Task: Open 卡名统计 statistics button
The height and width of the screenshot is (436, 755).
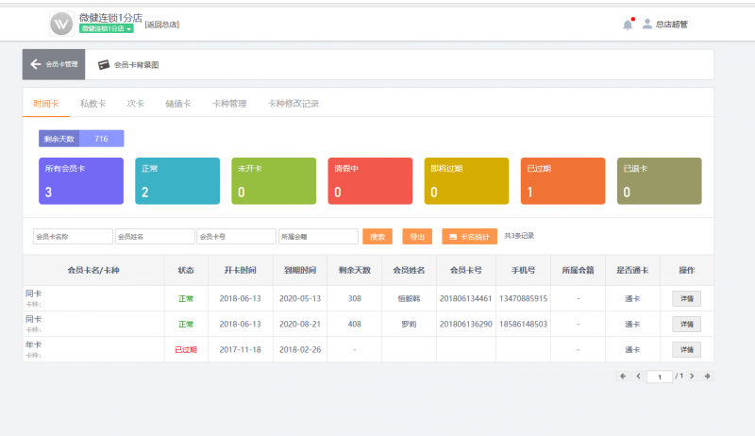Action: (x=469, y=237)
